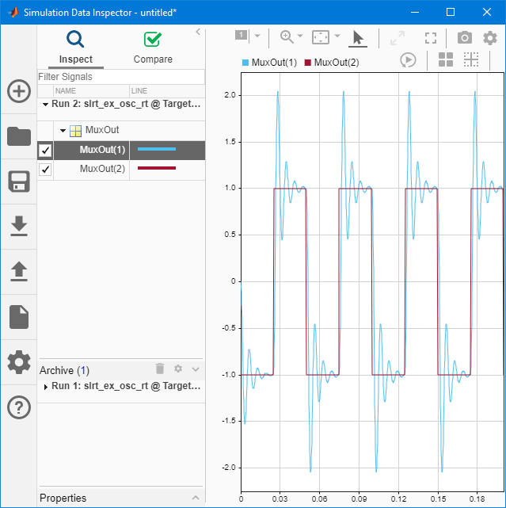Take a snapshot with the camera icon
Image resolution: width=506 pixels, height=508 pixels.
click(465, 37)
